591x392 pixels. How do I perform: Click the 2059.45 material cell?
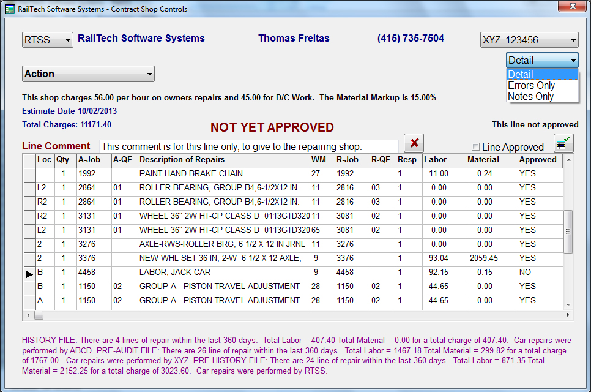492,258
